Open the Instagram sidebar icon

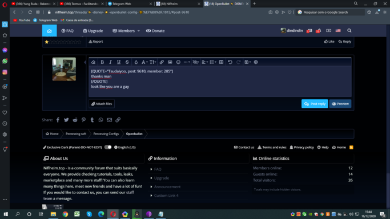(x=5, y=72)
